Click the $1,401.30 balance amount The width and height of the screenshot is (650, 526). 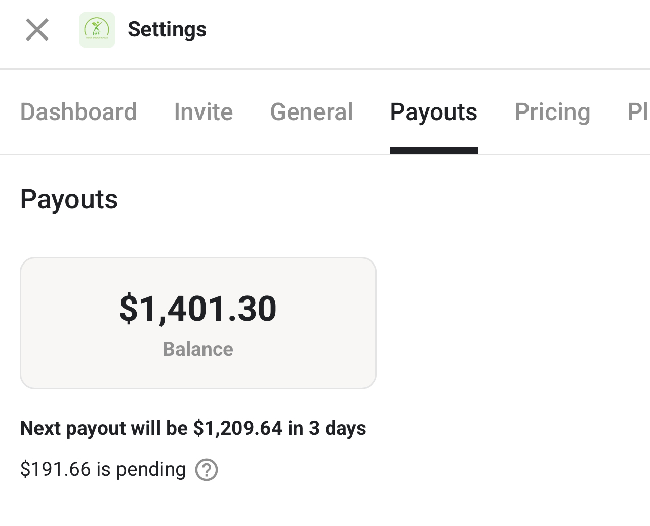click(x=198, y=308)
